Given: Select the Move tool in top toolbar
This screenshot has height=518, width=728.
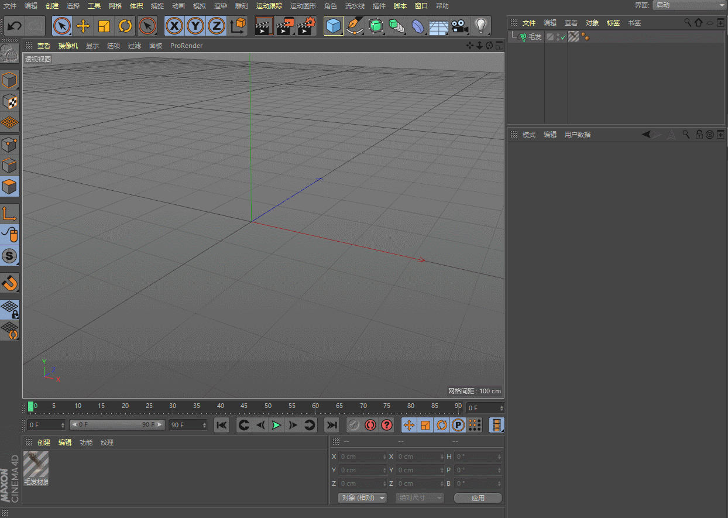Looking at the screenshot, I should (x=83, y=26).
